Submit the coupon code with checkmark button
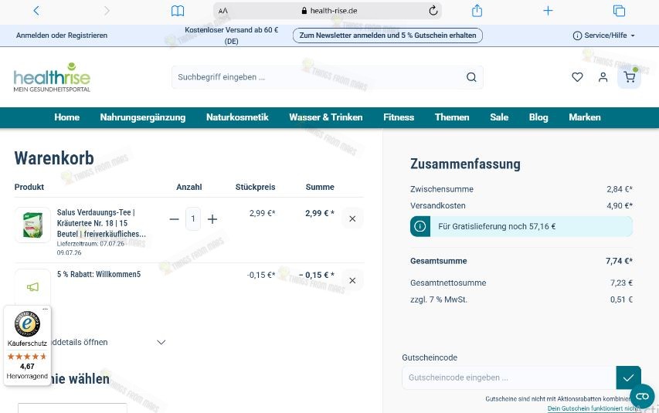The height and width of the screenshot is (413, 659). click(628, 377)
